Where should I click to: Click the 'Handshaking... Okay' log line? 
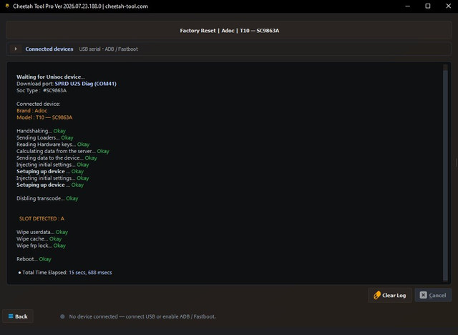click(x=41, y=131)
